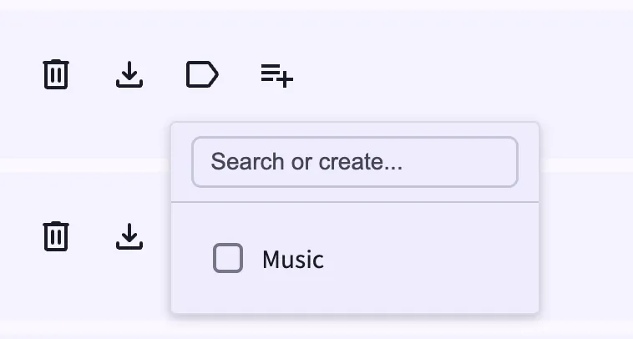Tick the empty box beside Music

coord(228,258)
